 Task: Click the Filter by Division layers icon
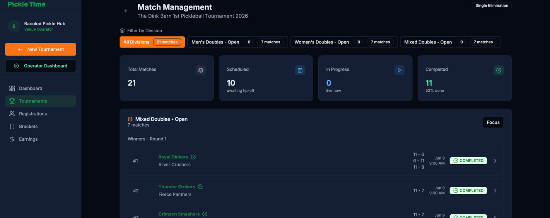[x=122, y=31]
